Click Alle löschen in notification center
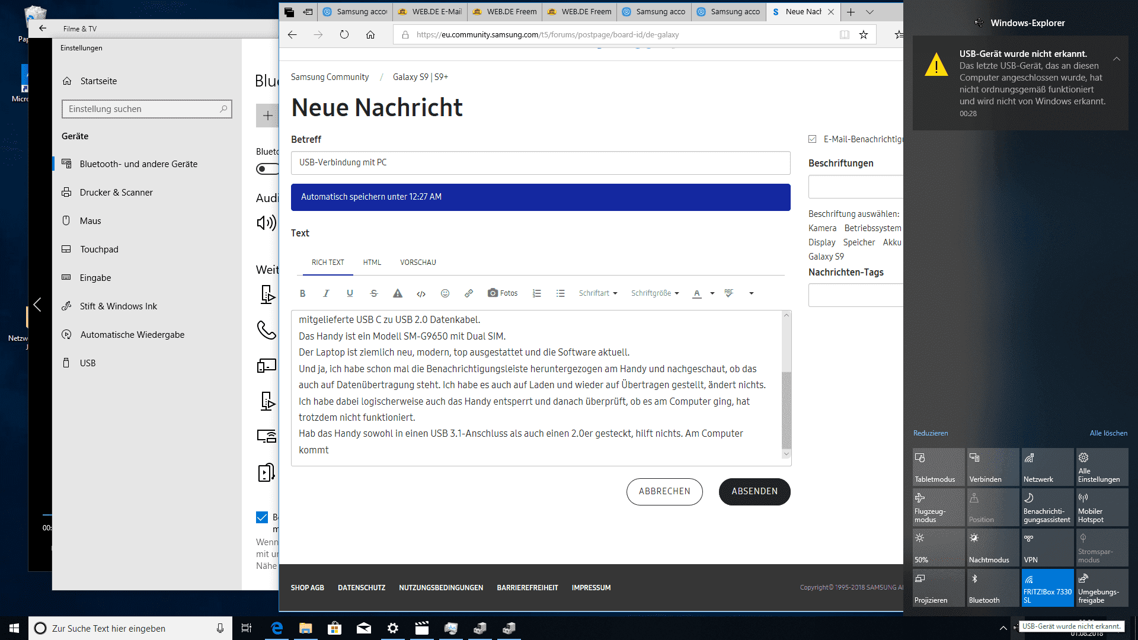The image size is (1138, 640). [x=1108, y=433]
